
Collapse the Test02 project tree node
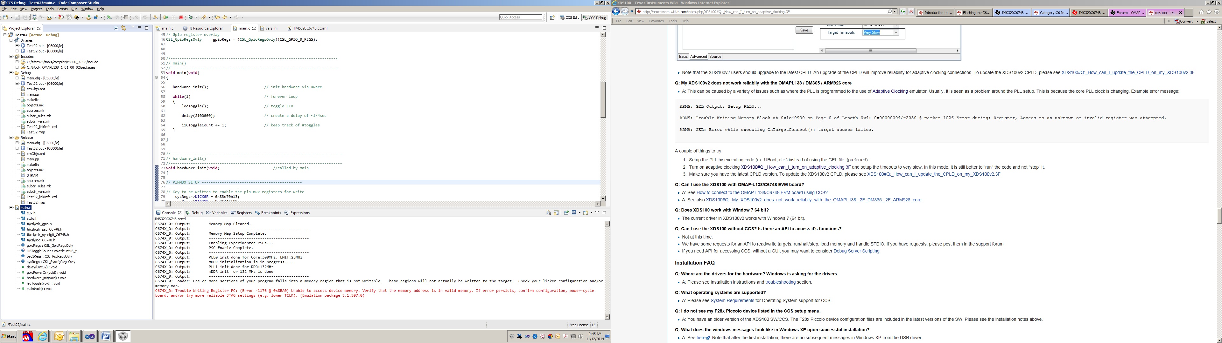point(5,35)
